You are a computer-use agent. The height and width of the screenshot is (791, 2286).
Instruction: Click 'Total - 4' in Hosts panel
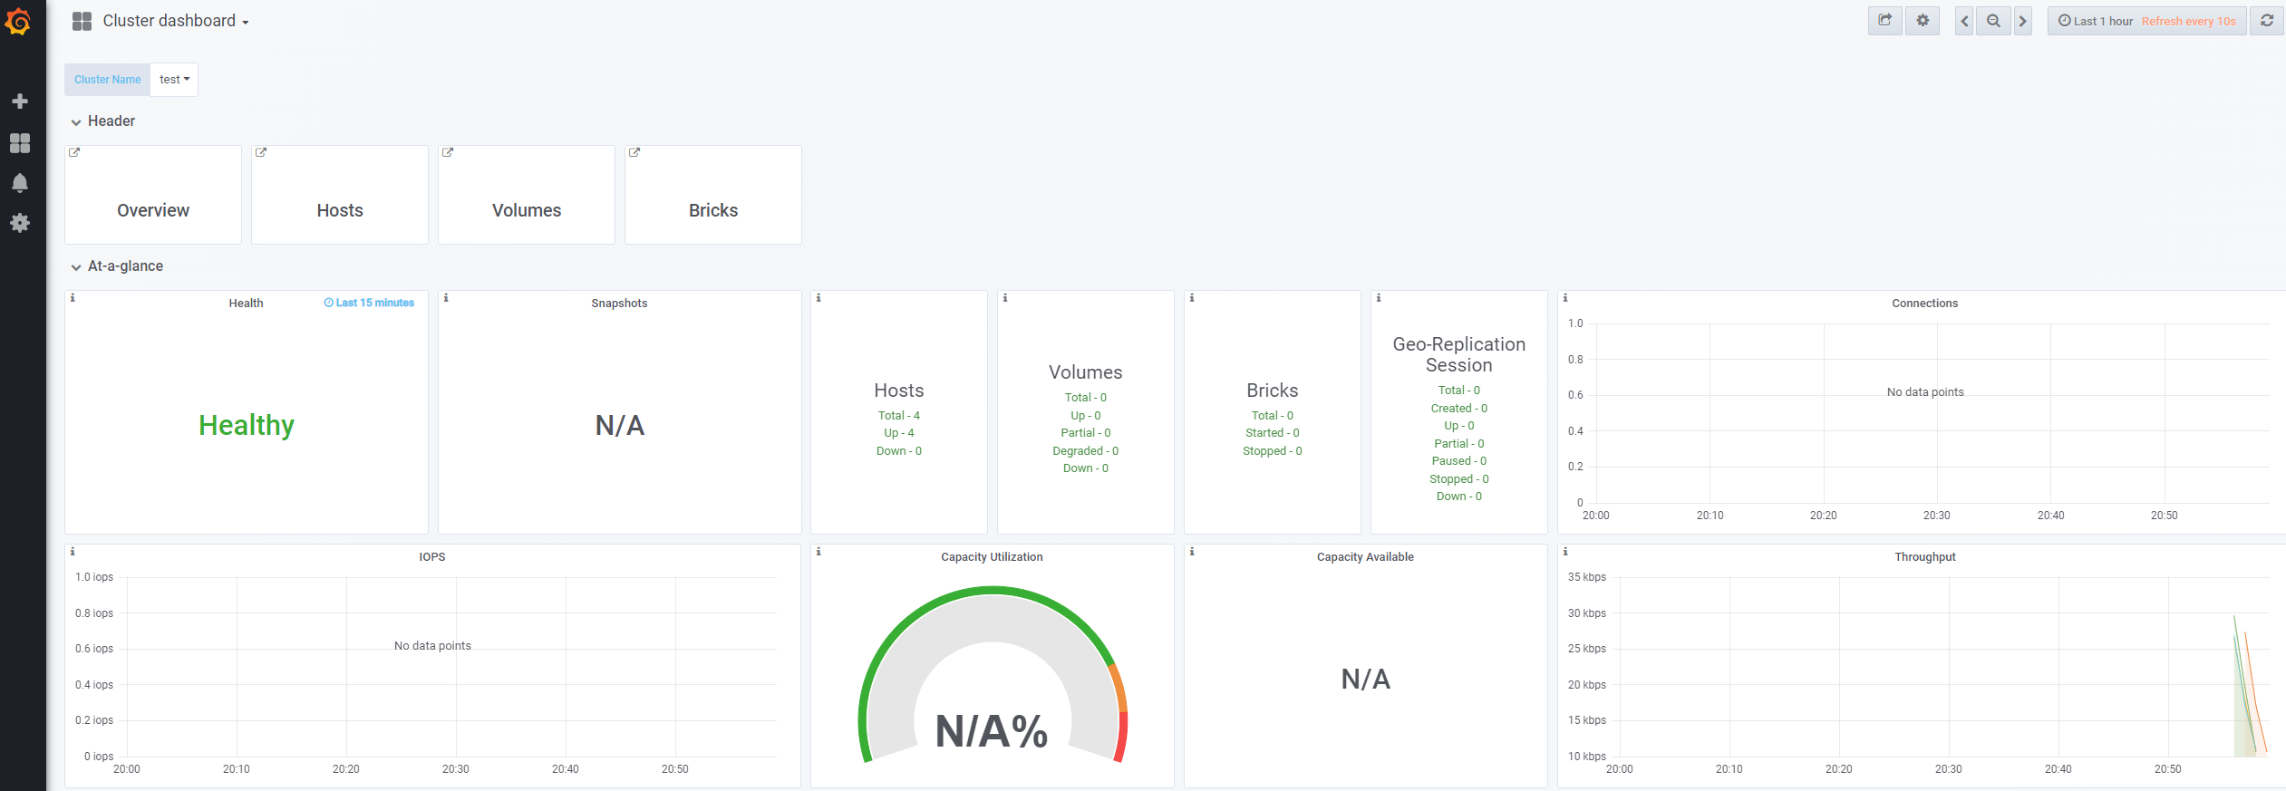pyautogui.click(x=899, y=416)
